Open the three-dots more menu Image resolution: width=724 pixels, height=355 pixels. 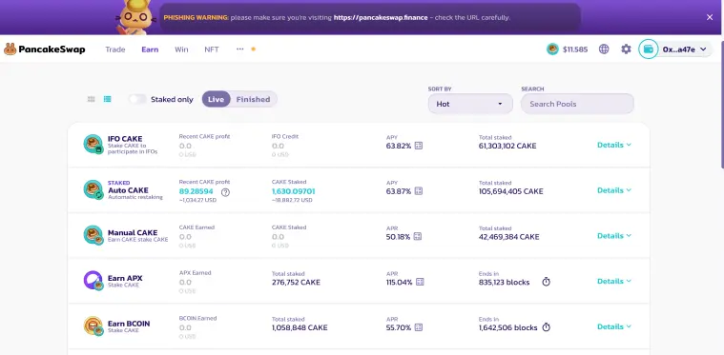click(239, 49)
